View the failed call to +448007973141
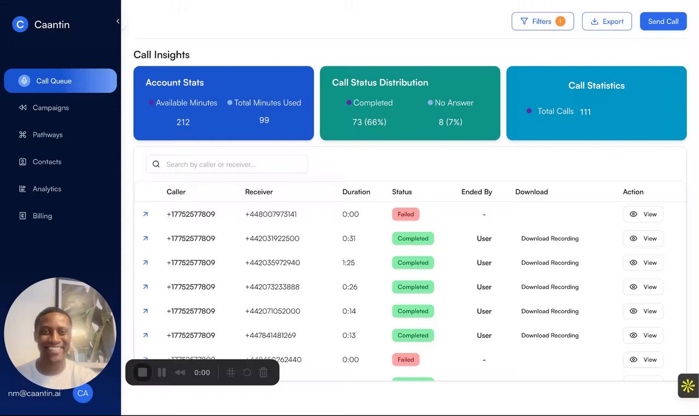699x416 pixels. click(x=643, y=214)
